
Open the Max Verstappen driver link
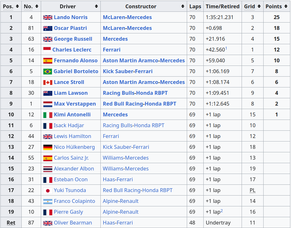[x=75, y=104]
